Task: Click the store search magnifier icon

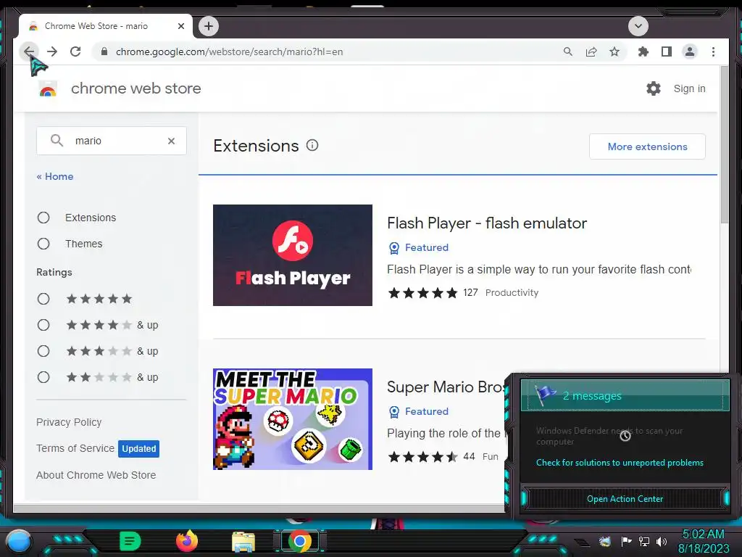Action: point(57,140)
